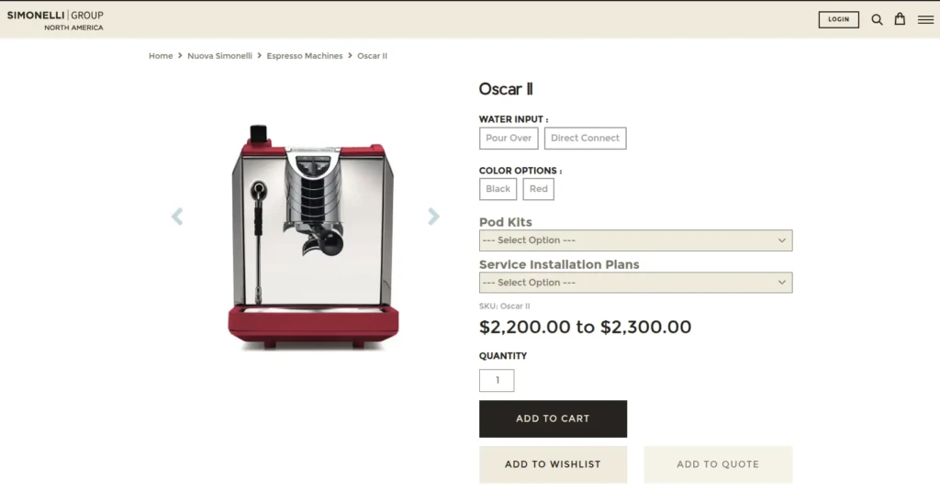Go to Home breadcrumb
The image size is (940, 502).
[x=161, y=56]
